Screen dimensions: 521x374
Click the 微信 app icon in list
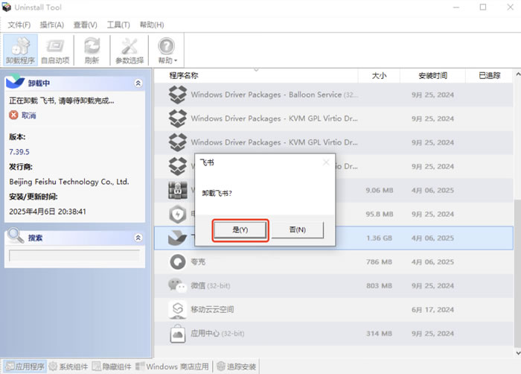177,285
